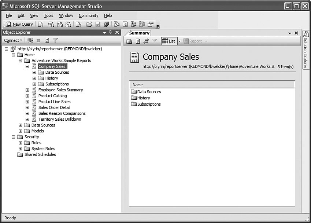Open the Solution Explorer side tab
The width and height of the screenshot is (311, 223).
306,50
